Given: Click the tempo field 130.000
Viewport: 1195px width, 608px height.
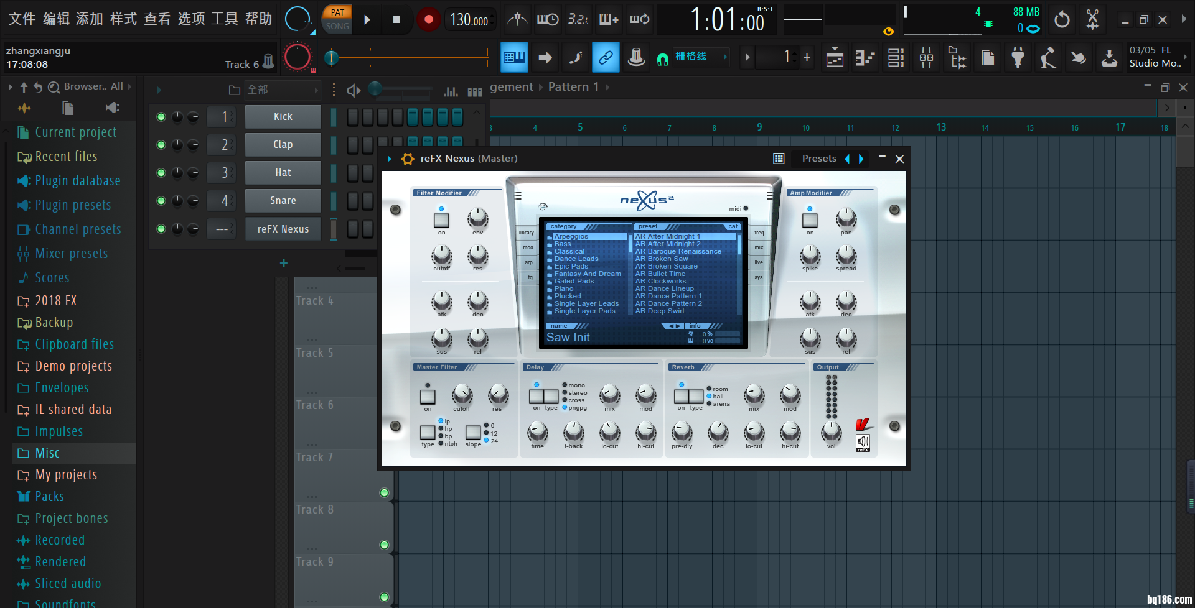Looking at the screenshot, I should point(470,20).
